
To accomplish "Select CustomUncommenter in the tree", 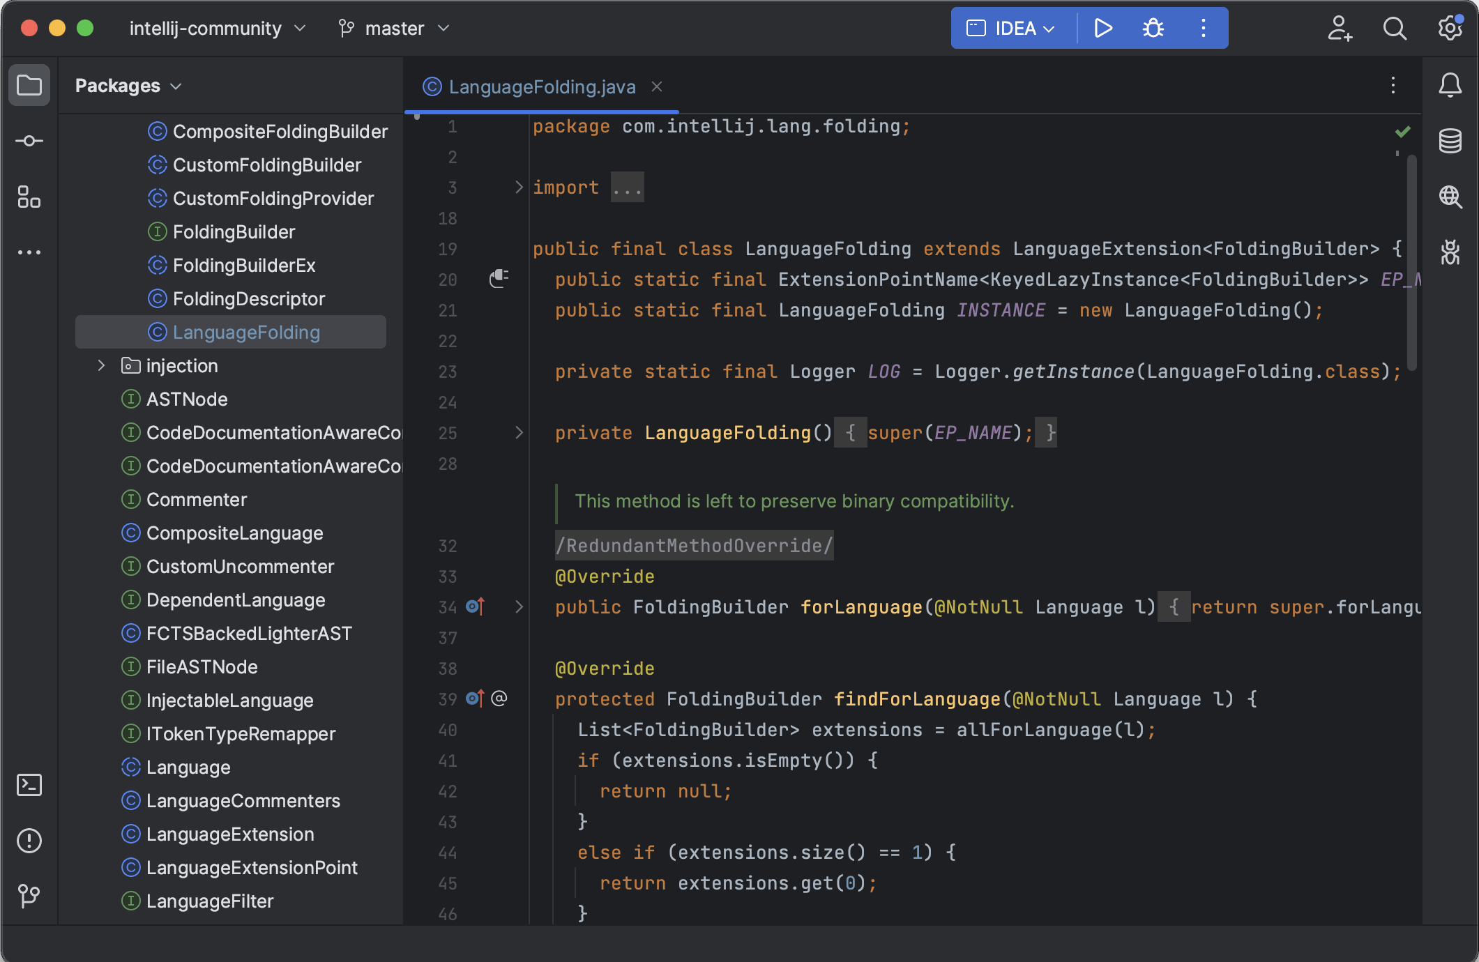I will pyautogui.click(x=240, y=566).
